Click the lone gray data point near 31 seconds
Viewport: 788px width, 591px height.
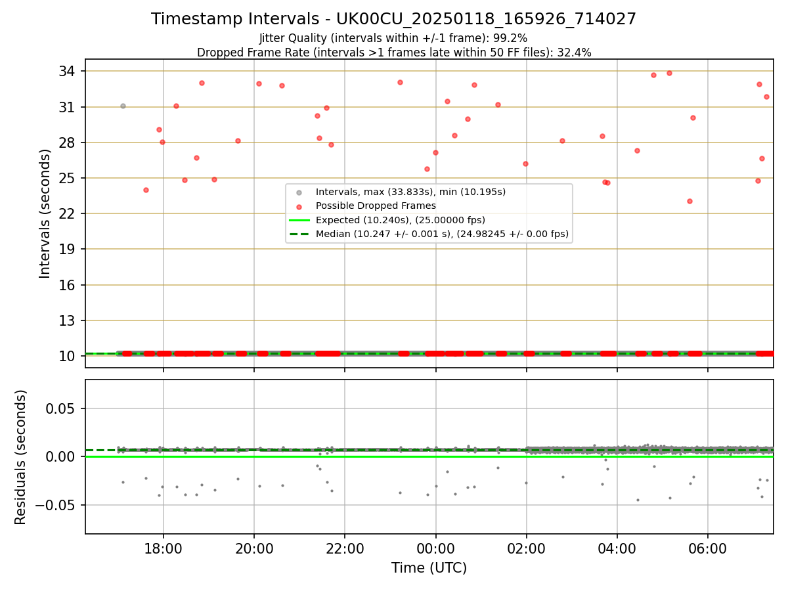click(123, 106)
